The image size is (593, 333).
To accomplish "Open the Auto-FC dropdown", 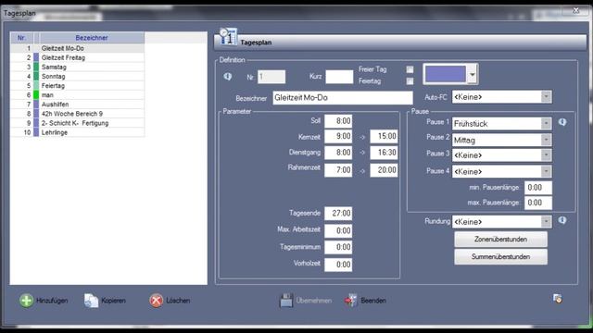I will click(x=546, y=97).
